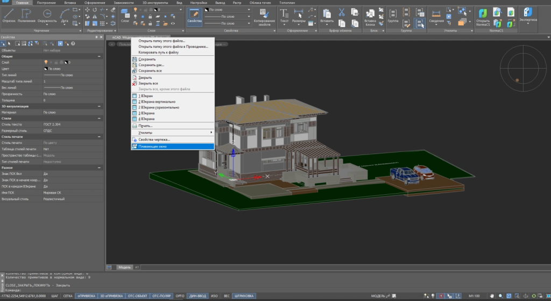Screen dimensions: 551x301
Task: Click Сохранить как... in context menu
Action: (151, 65)
